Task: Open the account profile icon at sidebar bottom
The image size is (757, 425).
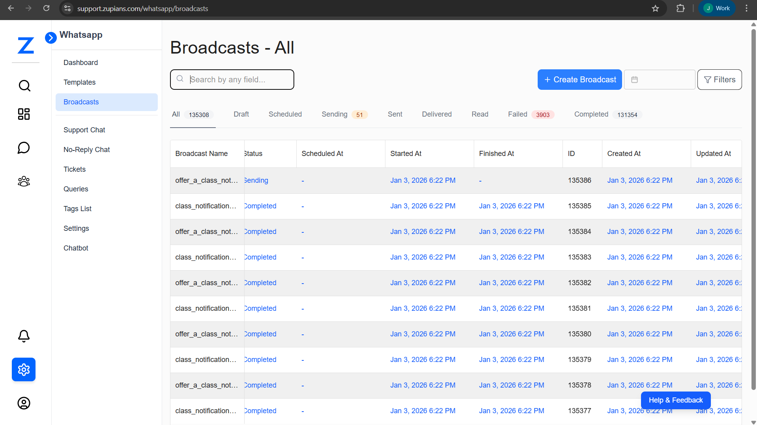Action: click(x=24, y=403)
